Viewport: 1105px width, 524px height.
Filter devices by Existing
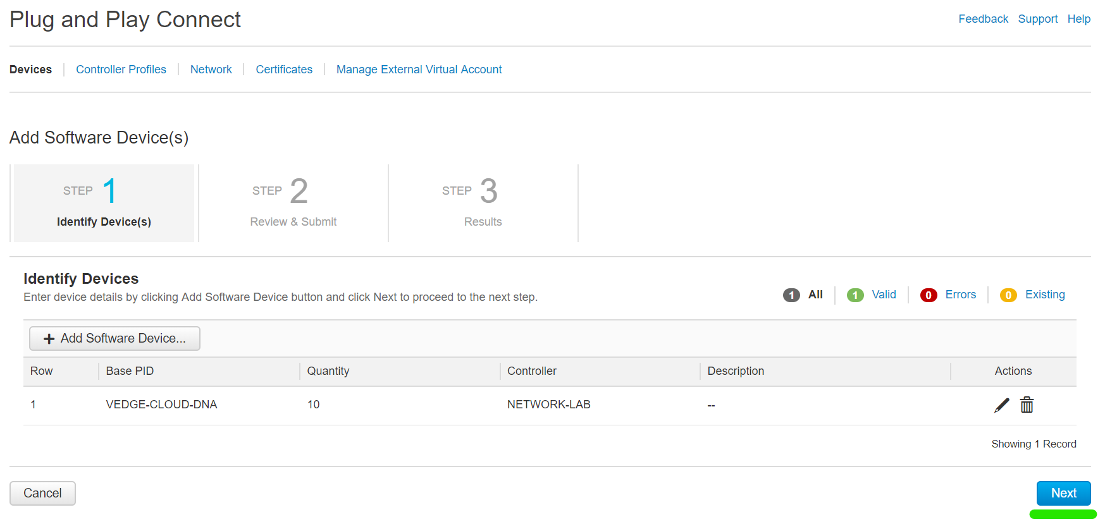[x=1045, y=295]
